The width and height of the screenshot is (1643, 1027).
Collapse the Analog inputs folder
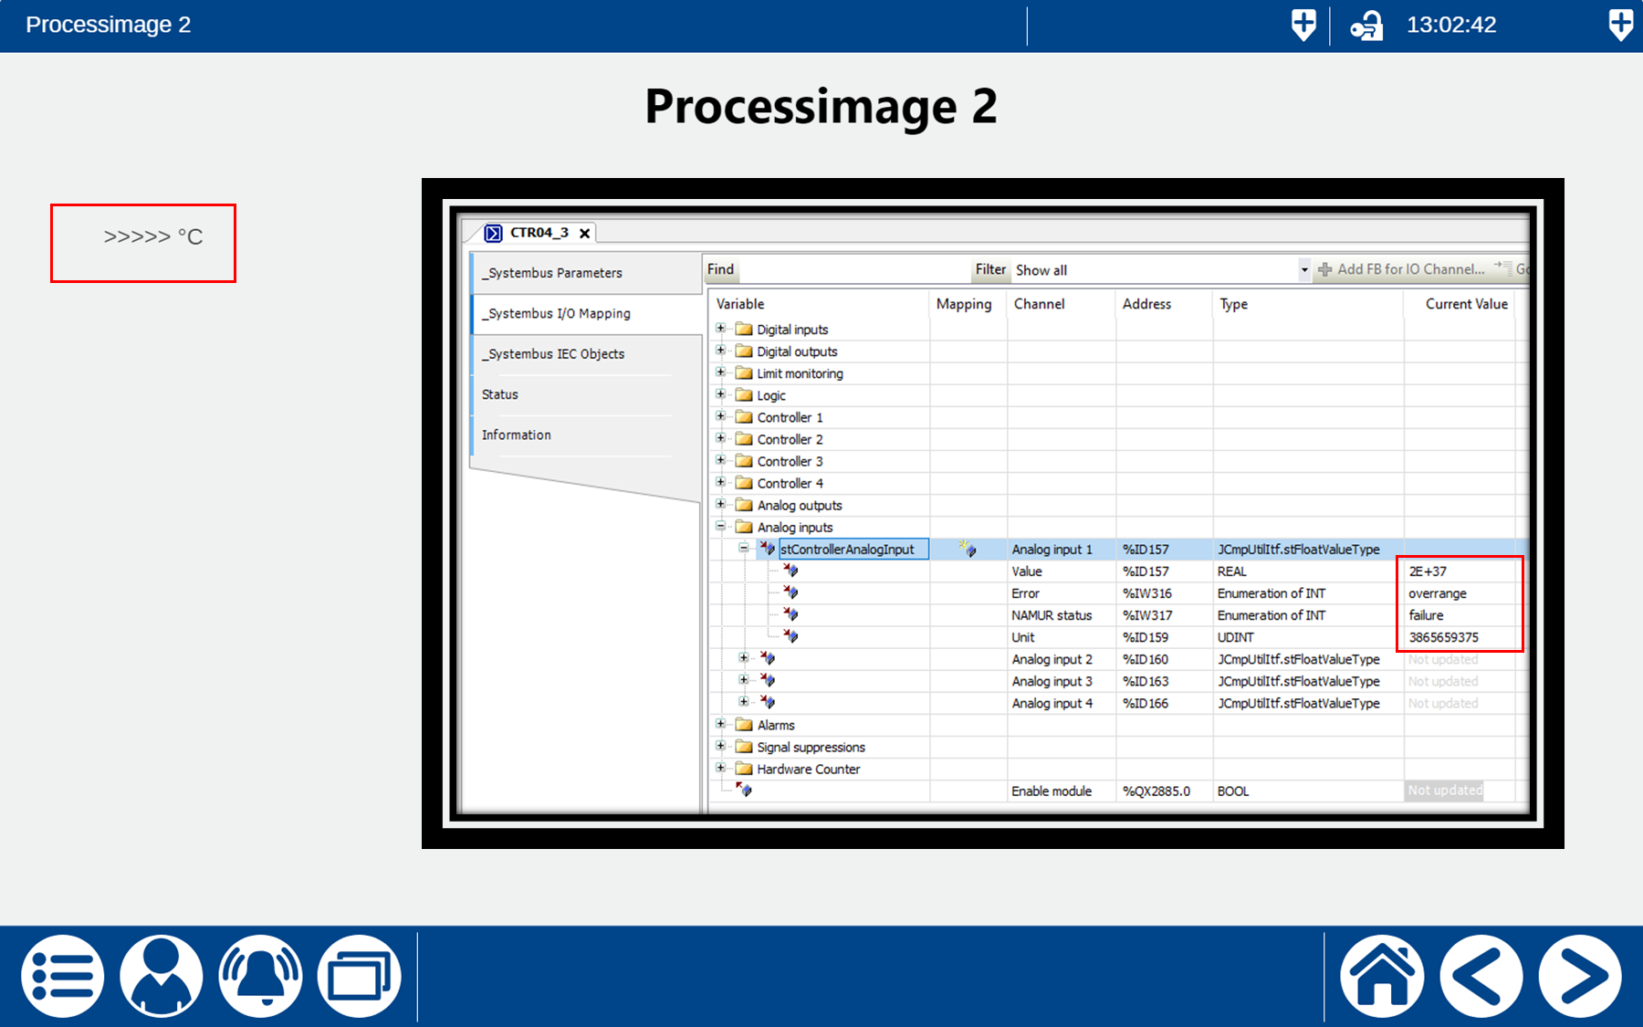(x=721, y=527)
